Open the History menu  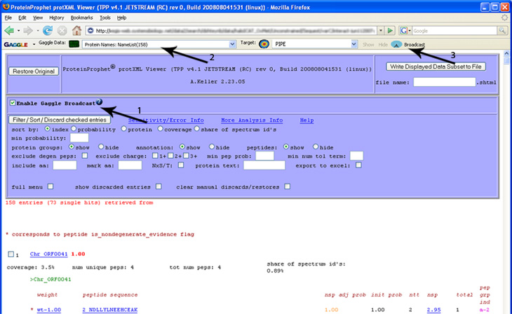tap(57, 18)
